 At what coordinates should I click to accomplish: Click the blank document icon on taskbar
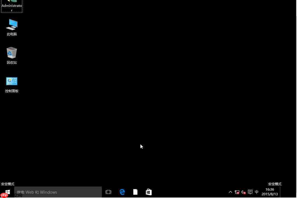[x=135, y=192]
